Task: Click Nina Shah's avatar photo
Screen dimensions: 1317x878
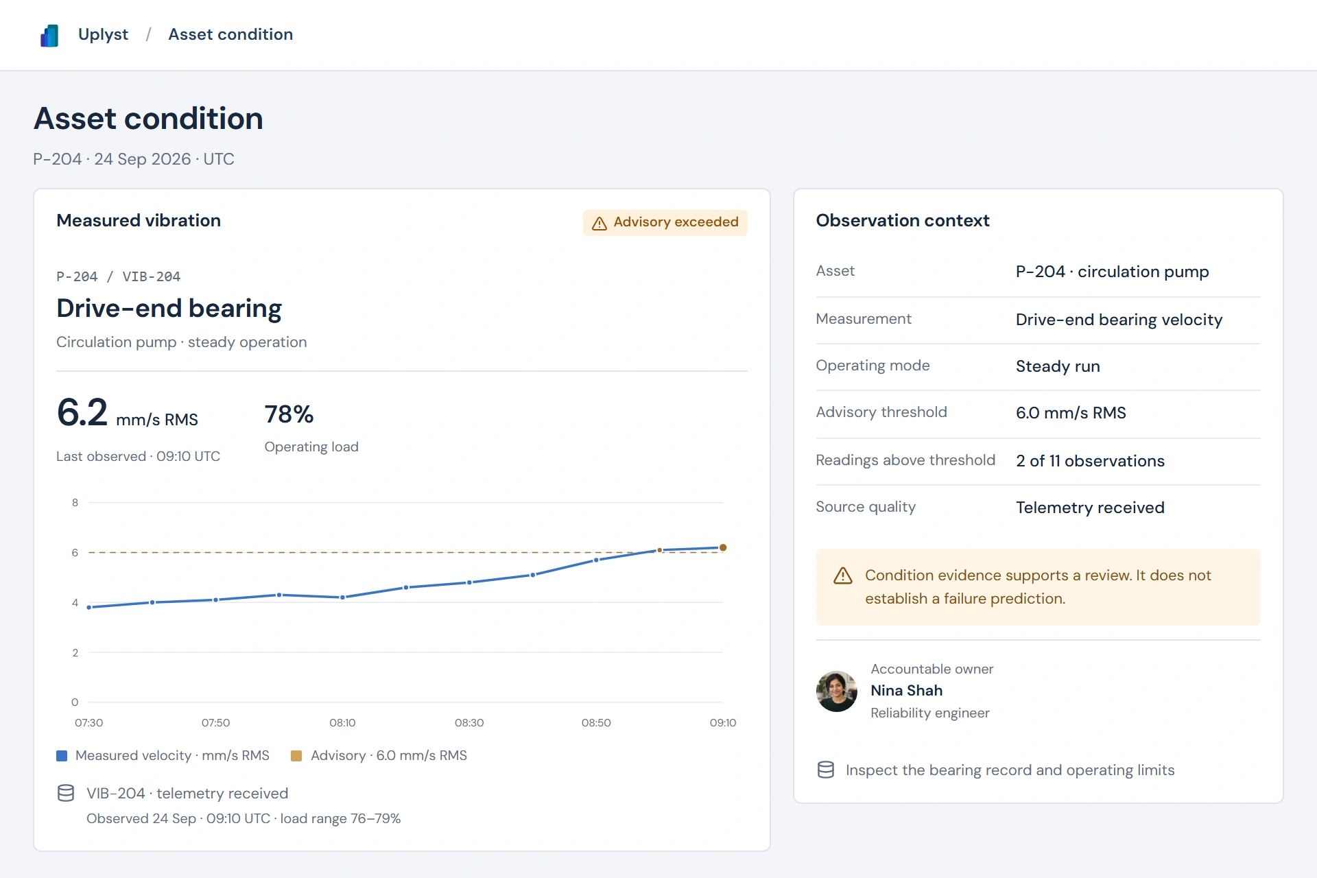Action: tap(836, 691)
